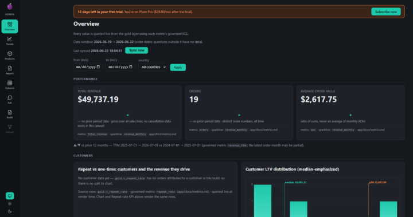413x217 pixels.
Task: Click the Total Revenue sparkline dot
Action: coord(128,115)
